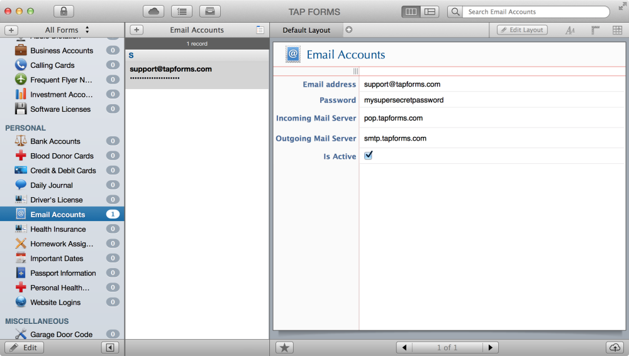Click the Email Accounts form header icon
The height and width of the screenshot is (356, 629).
(x=293, y=54)
